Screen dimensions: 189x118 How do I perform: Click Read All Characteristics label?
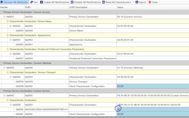(118, 2)
